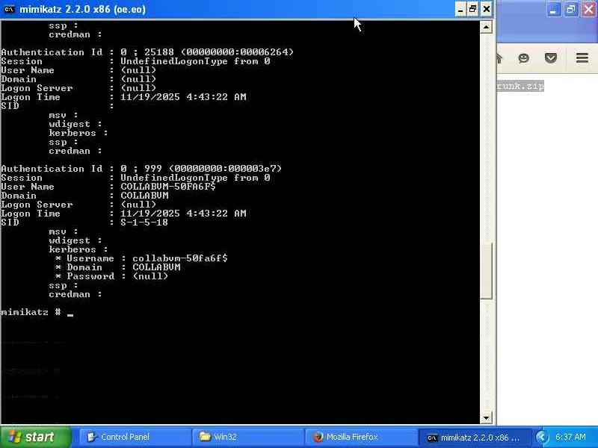Minimize the Firefox window behind

[x=553, y=9]
